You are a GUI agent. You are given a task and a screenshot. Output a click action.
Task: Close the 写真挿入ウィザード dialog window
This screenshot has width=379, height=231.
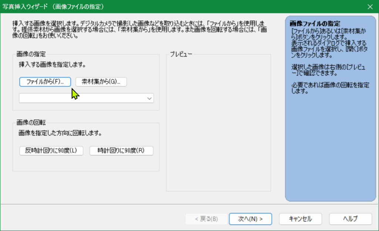click(370, 7)
